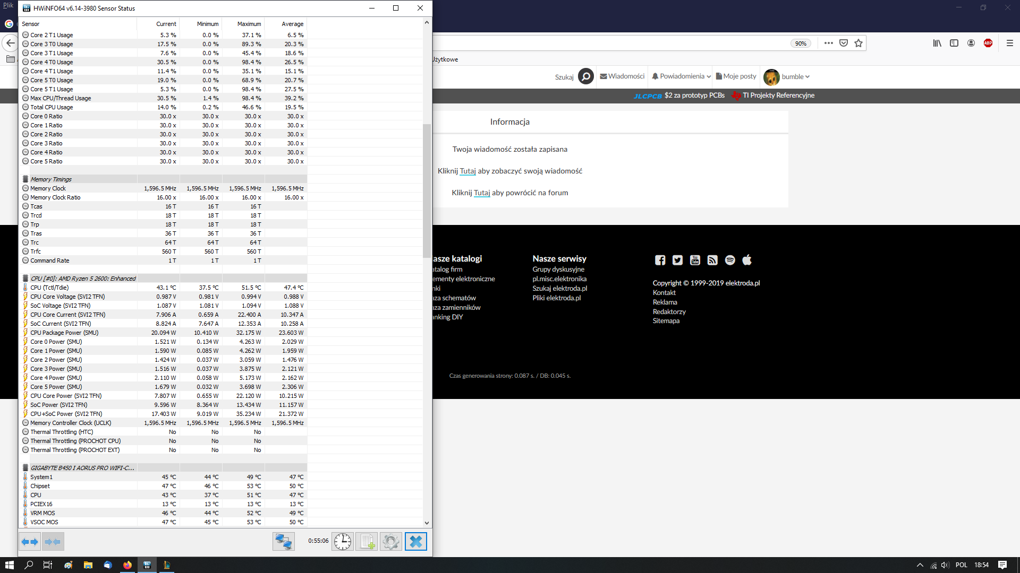Open the bumble user account dropdown
Screen dimensions: 1020x573
pyautogui.click(x=787, y=77)
